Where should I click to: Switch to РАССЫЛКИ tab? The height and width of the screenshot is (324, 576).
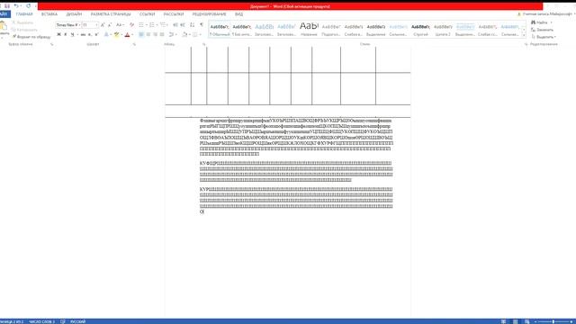[174, 14]
